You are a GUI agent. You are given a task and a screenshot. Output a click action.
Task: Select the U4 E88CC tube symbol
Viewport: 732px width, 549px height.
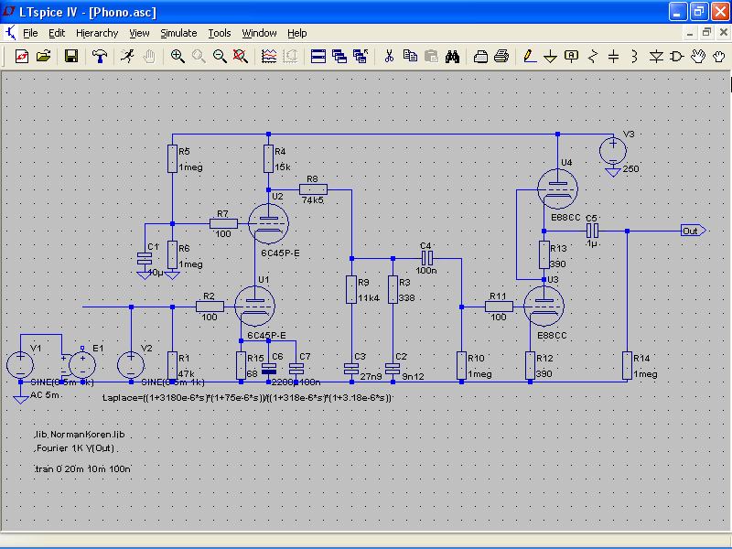tap(557, 188)
